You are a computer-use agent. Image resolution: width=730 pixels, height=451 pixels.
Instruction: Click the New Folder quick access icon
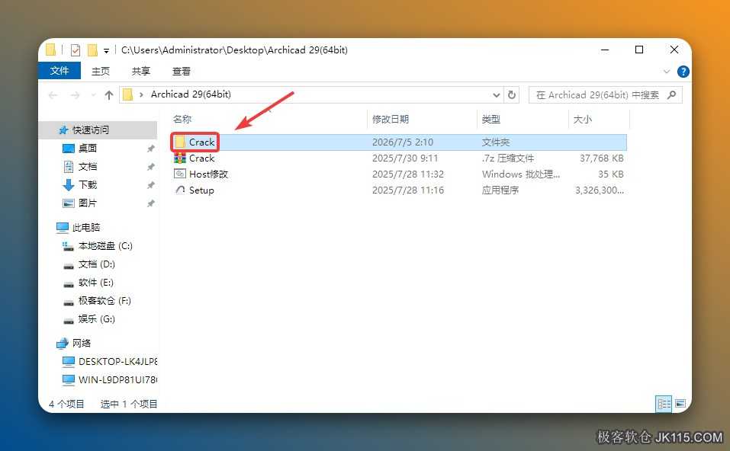point(92,50)
